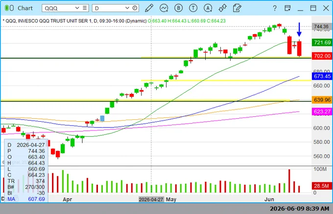The image size is (333, 214).
Task: Click the May label on time axis
Action: 171,199
